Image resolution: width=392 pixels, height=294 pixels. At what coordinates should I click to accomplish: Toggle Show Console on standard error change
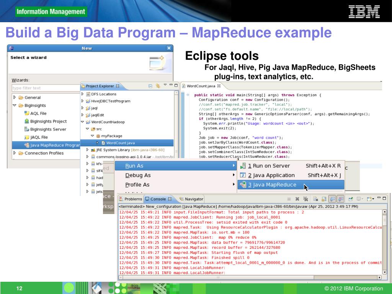point(340,199)
